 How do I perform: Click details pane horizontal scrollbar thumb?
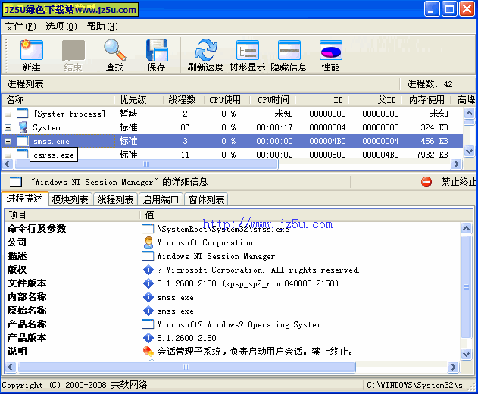pos(186,367)
